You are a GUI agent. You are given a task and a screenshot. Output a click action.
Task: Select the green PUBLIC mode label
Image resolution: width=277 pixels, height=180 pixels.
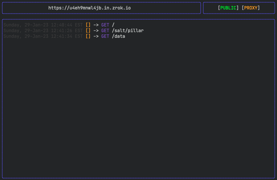tap(228, 8)
